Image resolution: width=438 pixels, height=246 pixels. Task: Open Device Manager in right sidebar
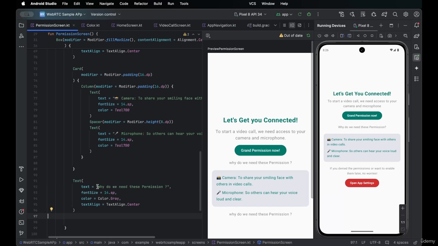[416, 47]
